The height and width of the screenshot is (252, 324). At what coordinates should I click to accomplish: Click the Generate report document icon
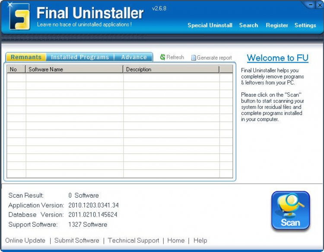194,57
